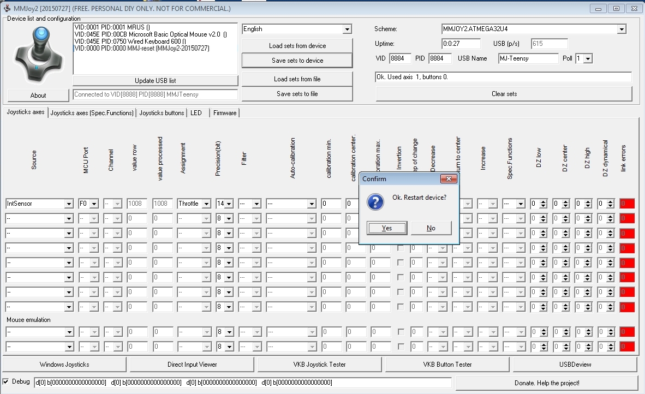Open VKB Joystick Tester
Screen dimensions: 645x394
pos(320,365)
